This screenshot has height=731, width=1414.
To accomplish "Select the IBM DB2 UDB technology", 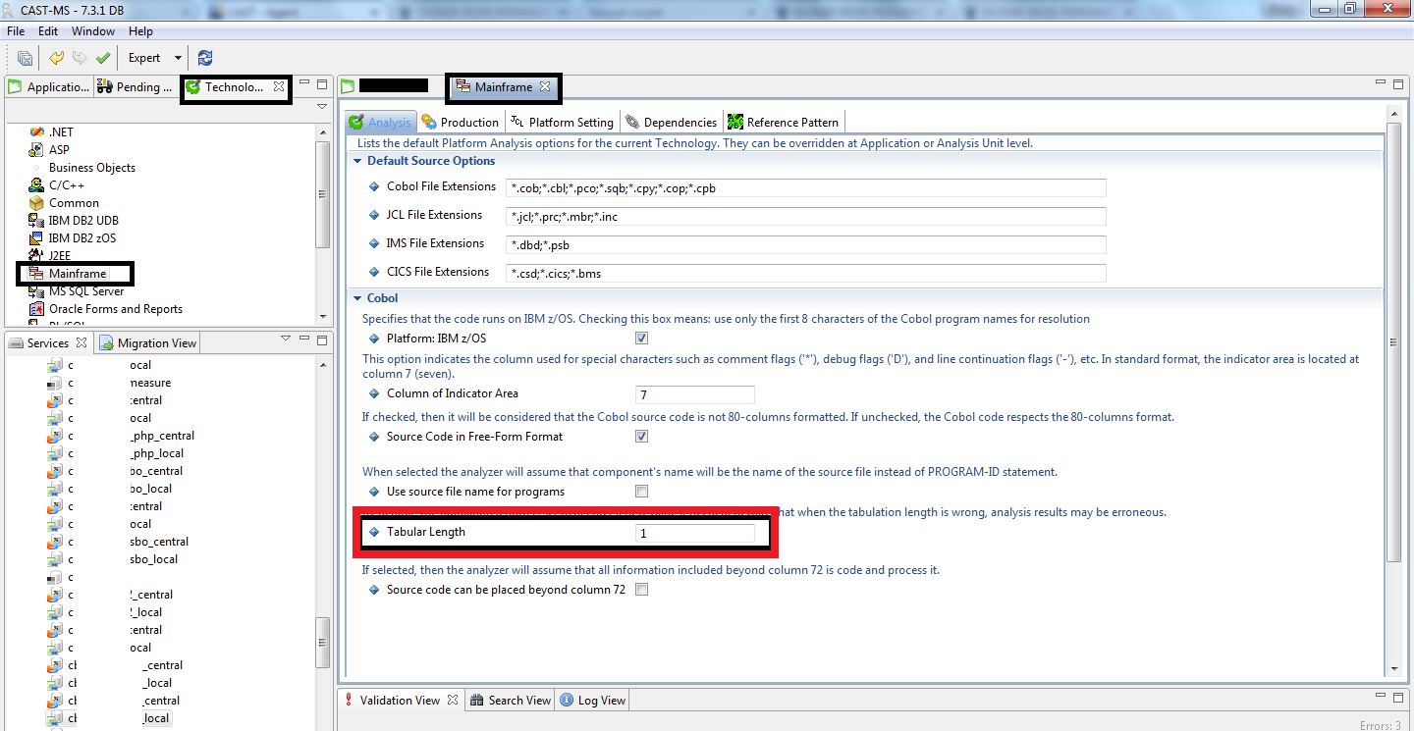I will tap(82, 221).
